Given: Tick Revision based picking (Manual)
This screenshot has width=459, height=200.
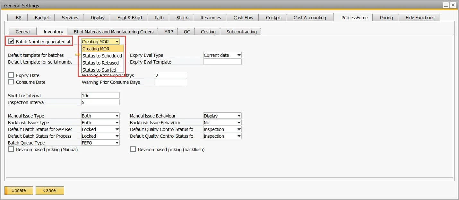Looking at the screenshot, I should click(x=11, y=149).
